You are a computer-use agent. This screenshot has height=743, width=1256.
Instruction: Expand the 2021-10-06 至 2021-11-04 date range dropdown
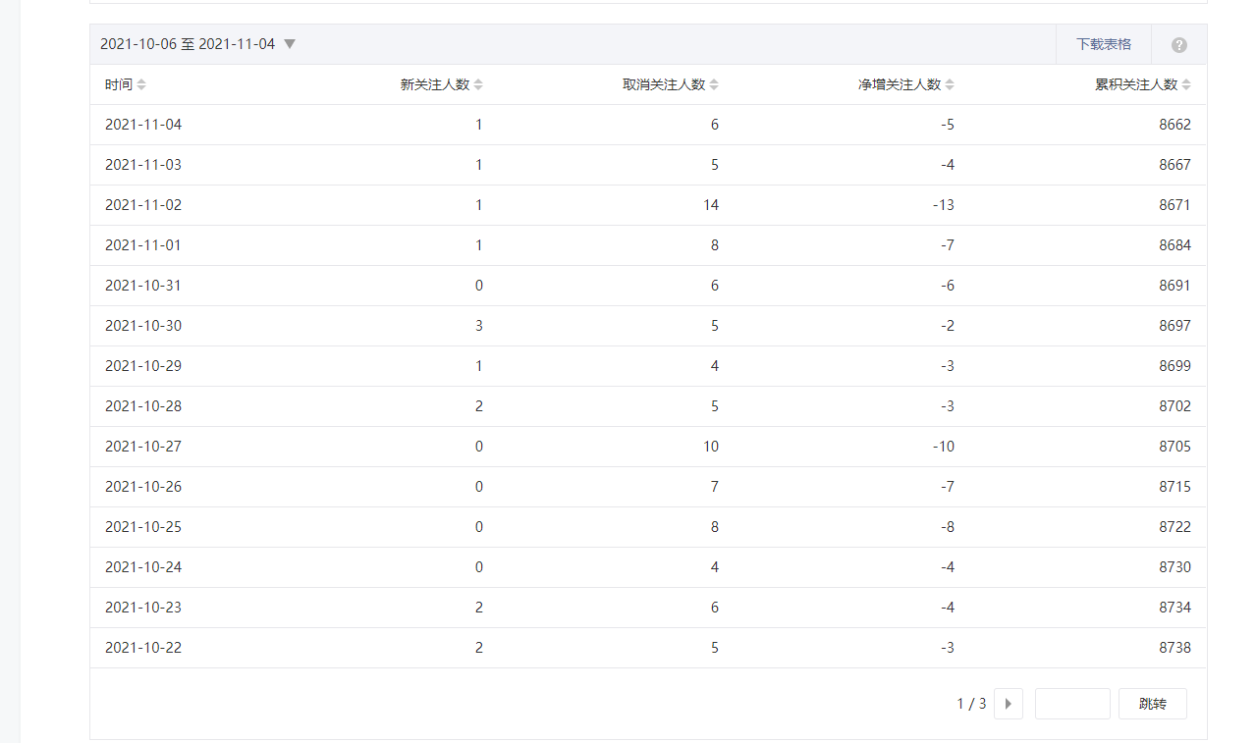coord(290,44)
